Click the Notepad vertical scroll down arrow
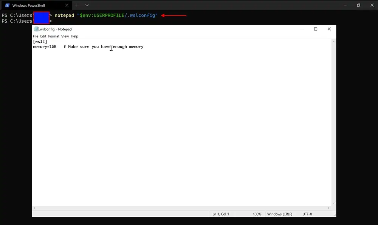 point(334,203)
